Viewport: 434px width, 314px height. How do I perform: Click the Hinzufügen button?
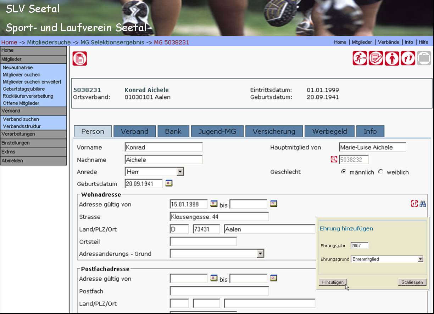click(333, 282)
